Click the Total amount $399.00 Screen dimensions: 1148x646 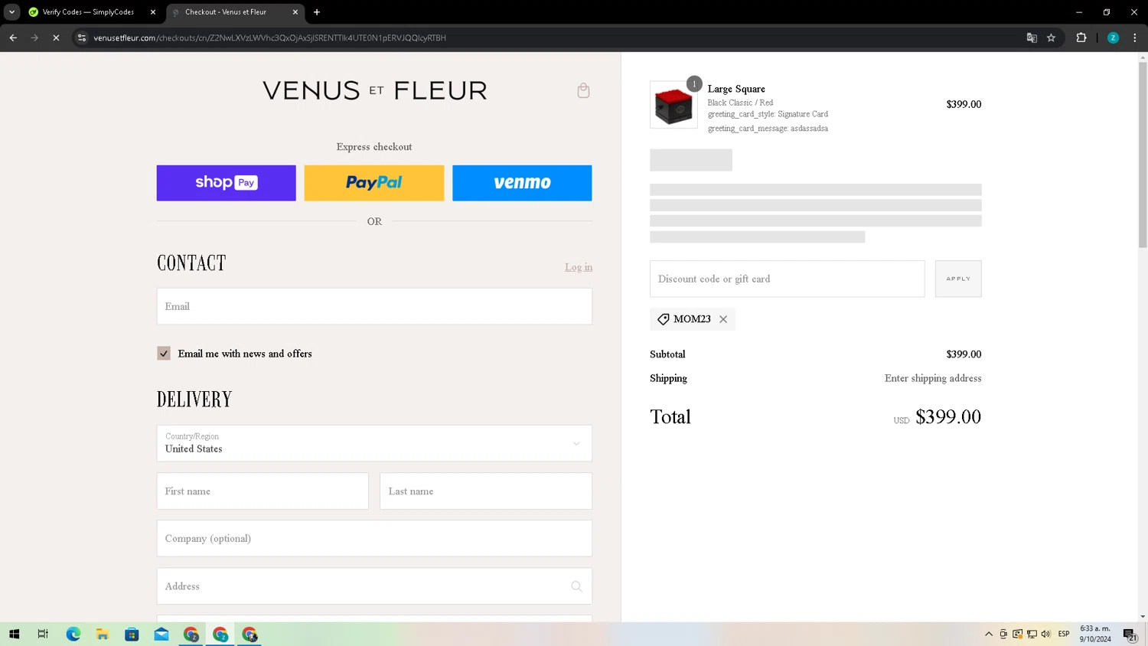click(x=948, y=417)
